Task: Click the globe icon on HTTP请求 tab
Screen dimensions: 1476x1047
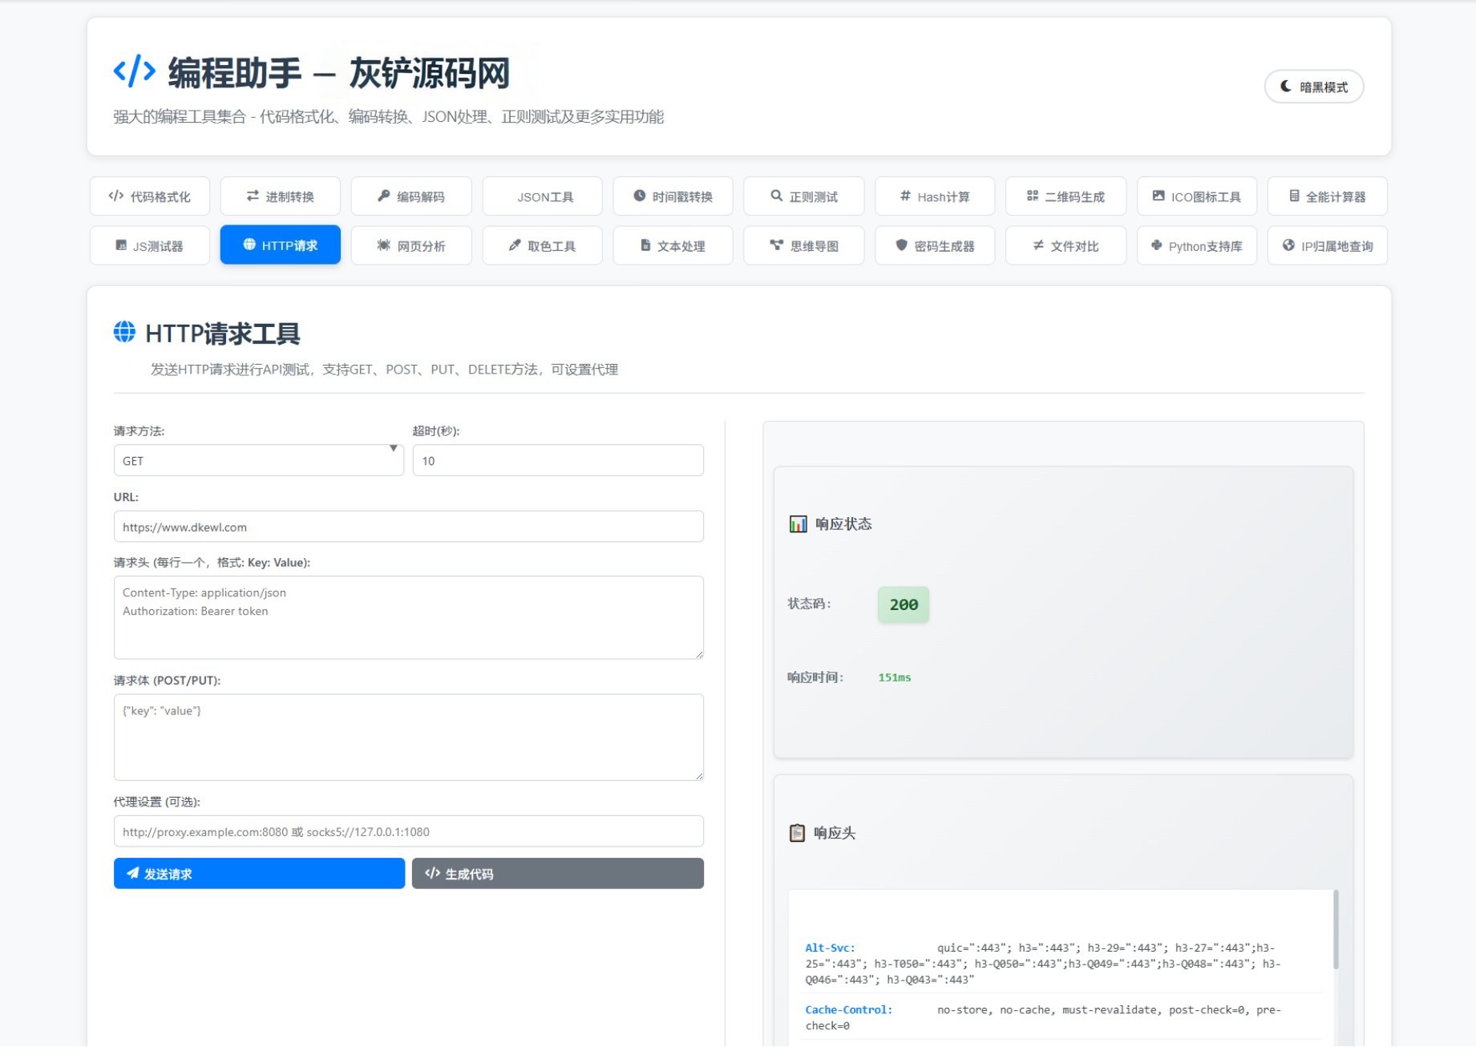Action: tap(249, 245)
